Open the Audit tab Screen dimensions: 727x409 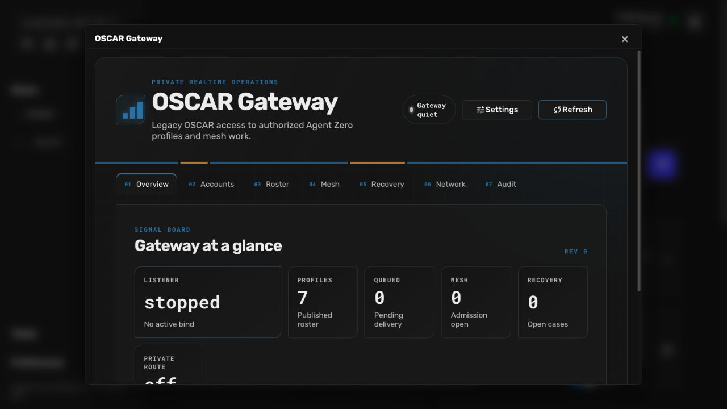pos(501,184)
